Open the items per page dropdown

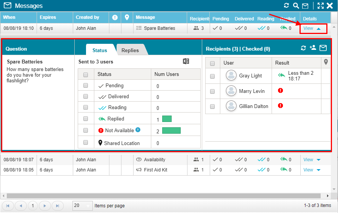pos(83,206)
